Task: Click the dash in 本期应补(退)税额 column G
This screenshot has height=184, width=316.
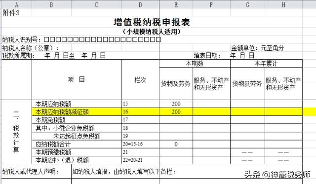Action: pos(247,160)
